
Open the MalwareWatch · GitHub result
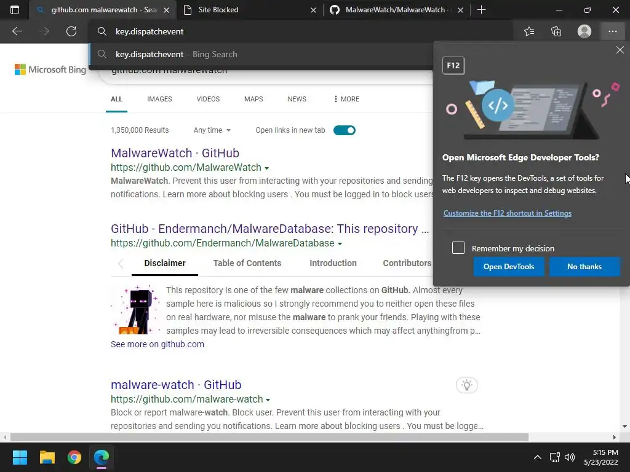coord(175,153)
